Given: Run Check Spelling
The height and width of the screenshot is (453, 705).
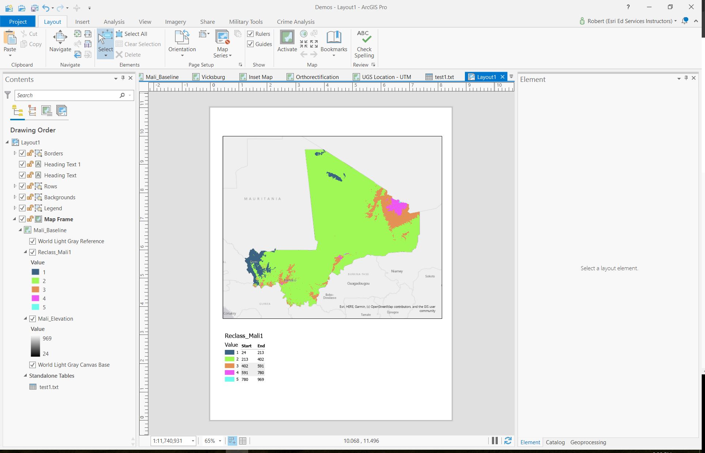Looking at the screenshot, I should [x=364, y=44].
